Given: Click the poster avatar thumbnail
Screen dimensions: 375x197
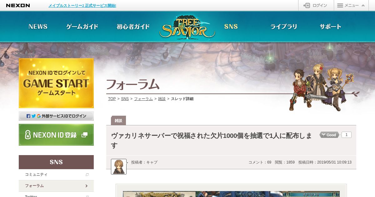Looking at the screenshot, I should click(x=119, y=167).
